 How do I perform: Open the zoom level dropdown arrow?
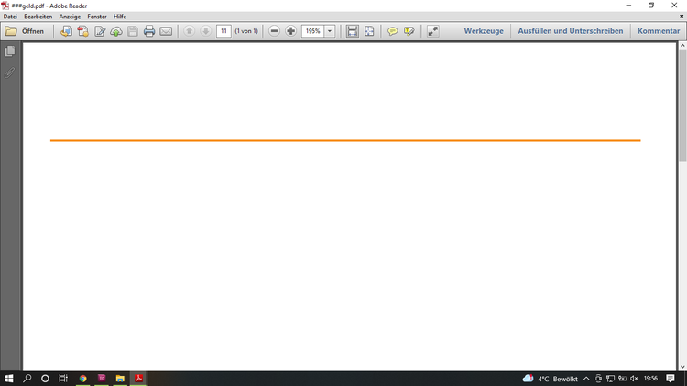pyautogui.click(x=330, y=31)
